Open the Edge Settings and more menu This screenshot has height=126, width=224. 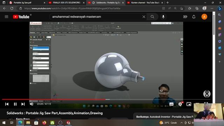tap(212, 8)
